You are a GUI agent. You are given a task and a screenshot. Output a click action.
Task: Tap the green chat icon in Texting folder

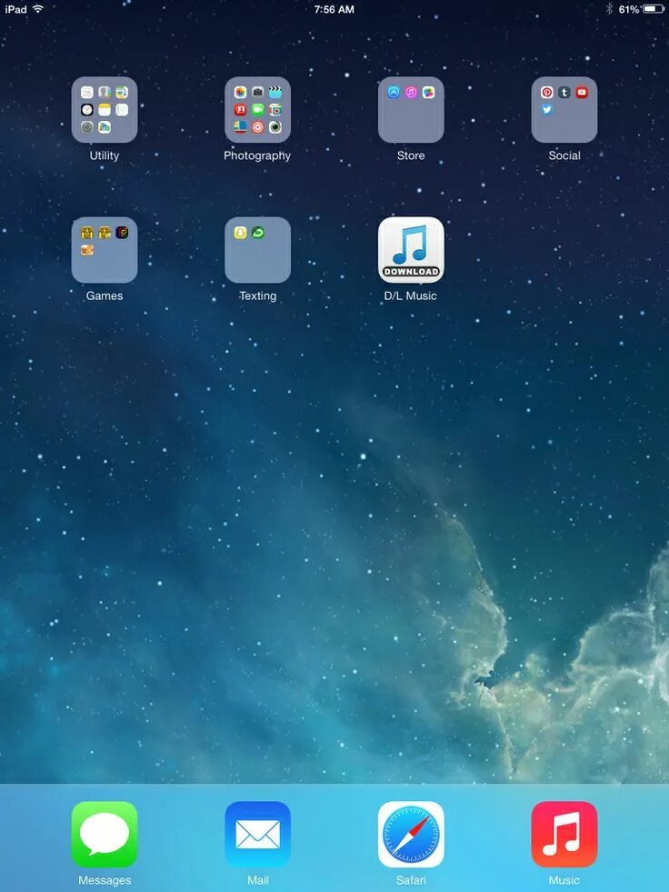click(x=258, y=232)
